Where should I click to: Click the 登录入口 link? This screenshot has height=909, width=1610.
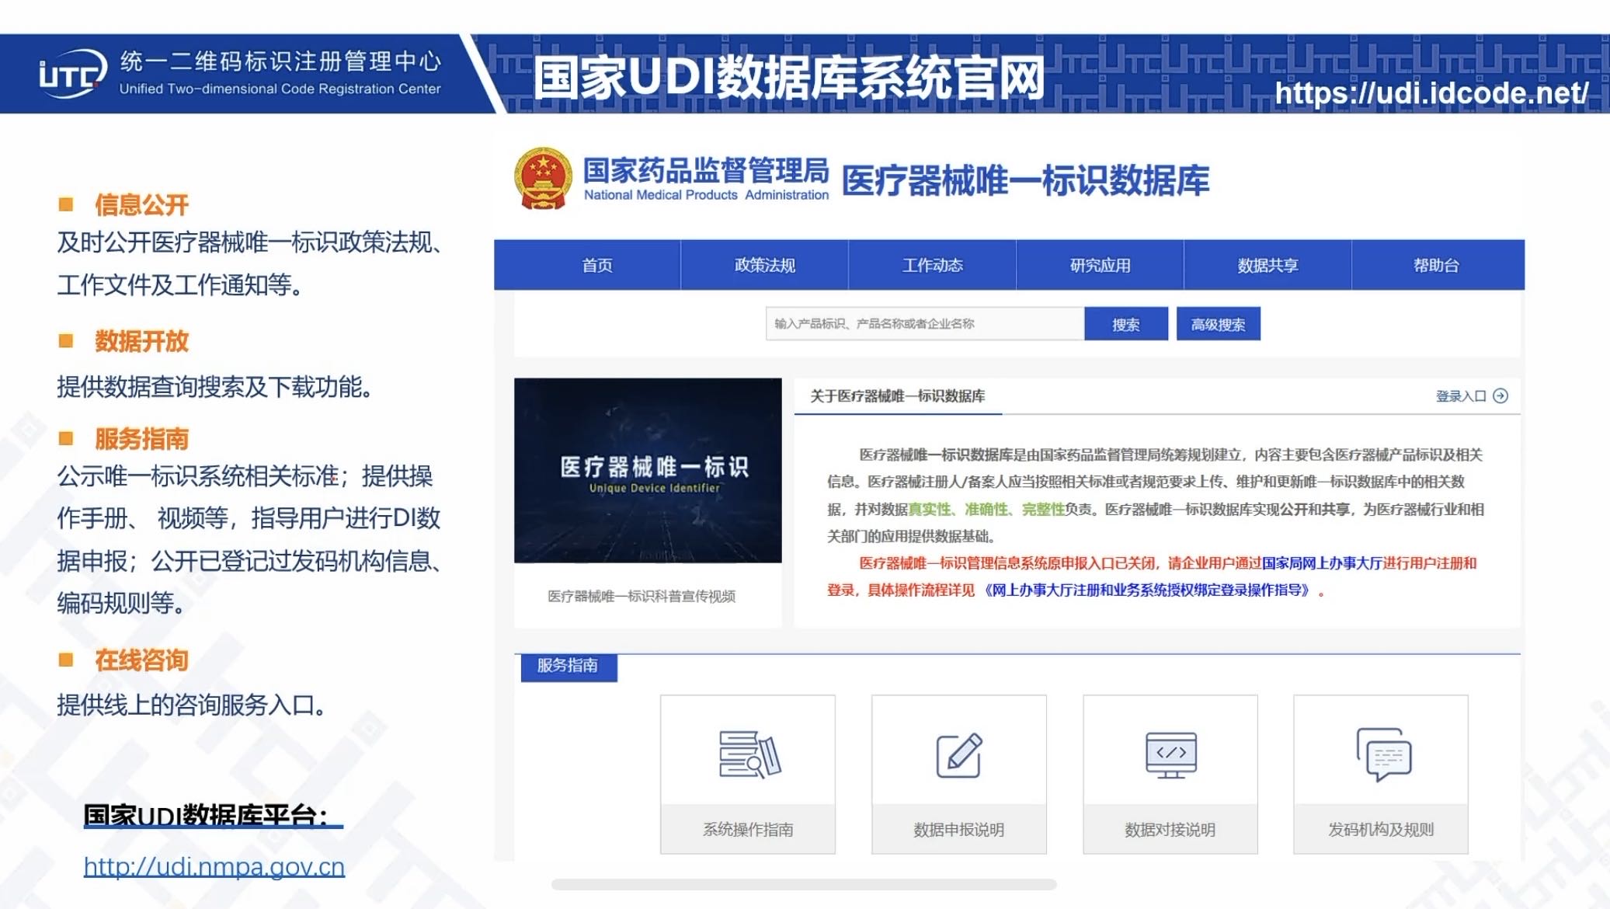pyautogui.click(x=1460, y=396)
